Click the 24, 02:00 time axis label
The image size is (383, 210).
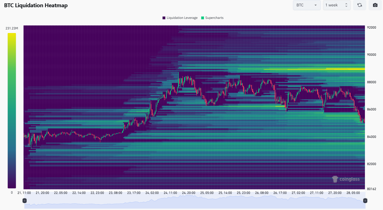tap(152, 193)
